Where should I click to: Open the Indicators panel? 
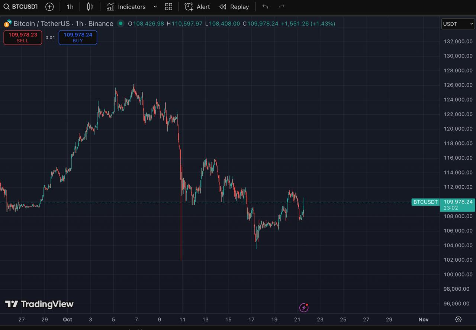tap(126, 7)
